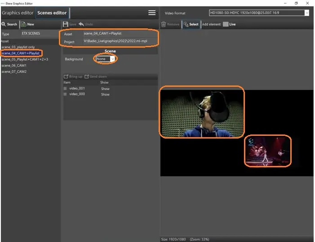Screen dimensions: 315x242
Task: Toggle Show for video_001
Action: [105, 89]
